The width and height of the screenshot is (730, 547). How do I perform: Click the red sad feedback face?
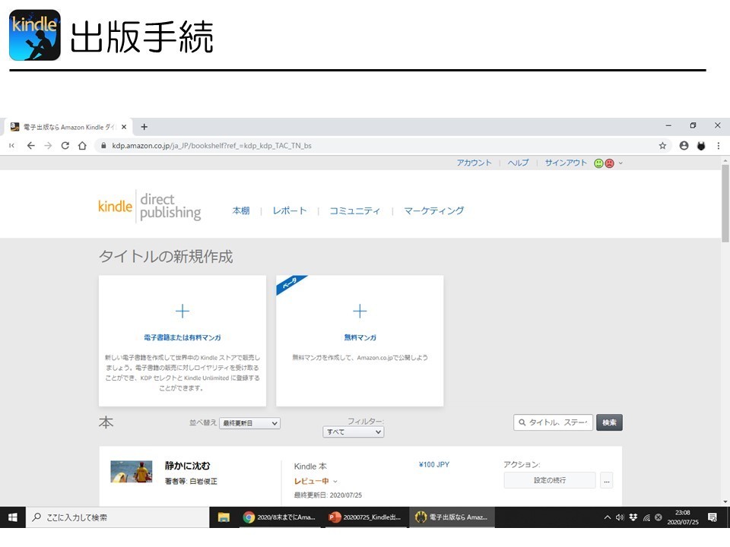[609, 163]
